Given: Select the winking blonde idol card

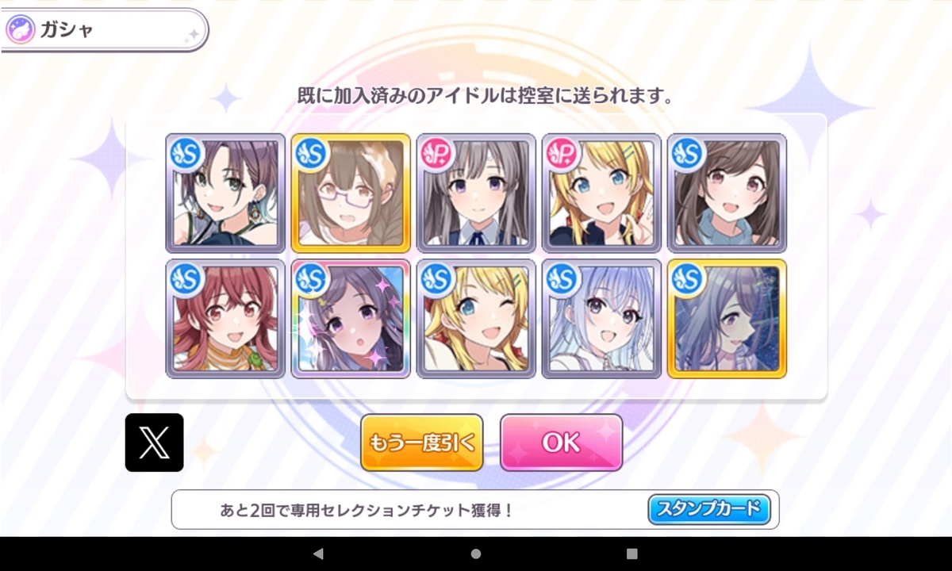Looking at the screenshot, I should 476,318.
